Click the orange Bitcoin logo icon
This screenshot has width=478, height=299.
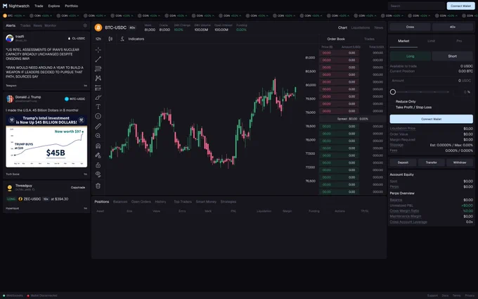click(x=98, y=27)
